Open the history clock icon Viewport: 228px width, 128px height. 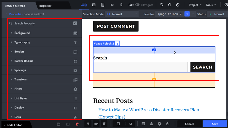click(178, 5)
